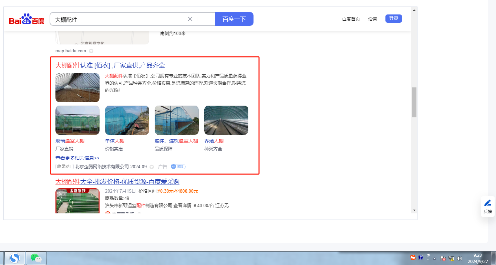Open the 设置 settings menu
Viewport: 496px width, 265px height.
click(373, 19)
